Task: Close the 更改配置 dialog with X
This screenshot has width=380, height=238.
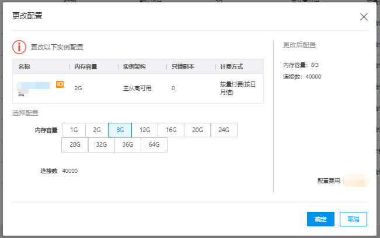Action: pyautogui.click(x=364, y=17)
